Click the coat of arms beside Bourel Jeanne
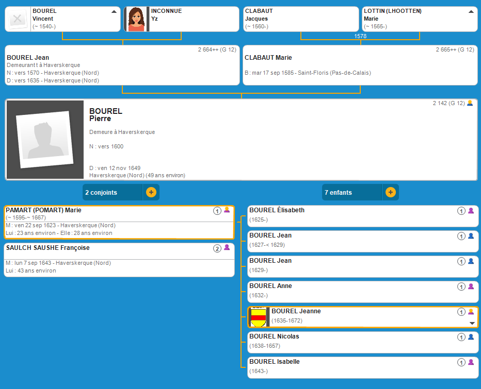This screenshot has width=481, height=389. tap(258, 317)
